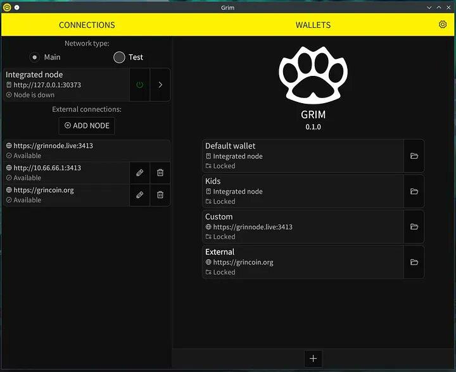Select the Default wallet name
This screenshot has width=456, height=372.
tap(231, 146)
